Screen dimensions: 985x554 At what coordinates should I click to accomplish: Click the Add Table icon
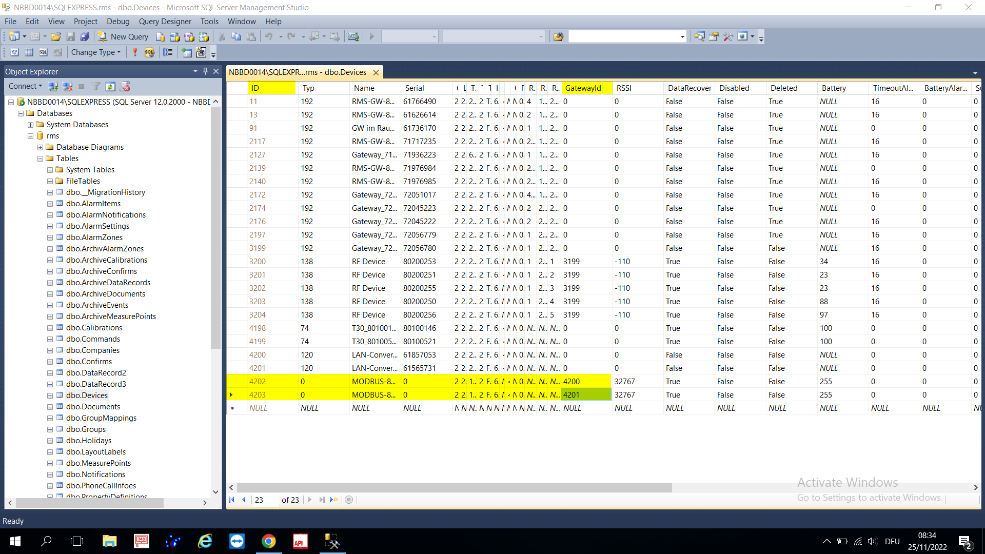187,52
